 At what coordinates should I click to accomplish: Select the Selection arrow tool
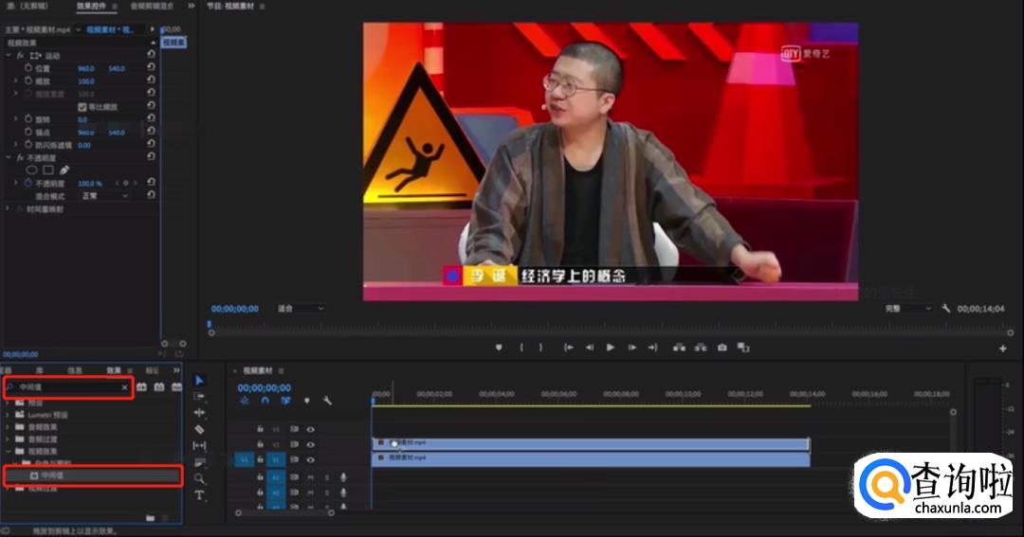199,380
